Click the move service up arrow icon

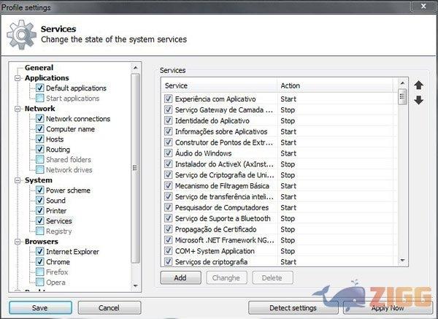[418, 85]
